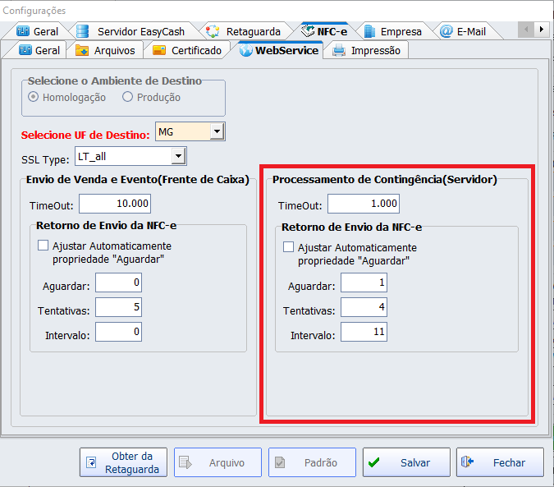
Task: Select the Produção environment option
Action: [127, 97]
